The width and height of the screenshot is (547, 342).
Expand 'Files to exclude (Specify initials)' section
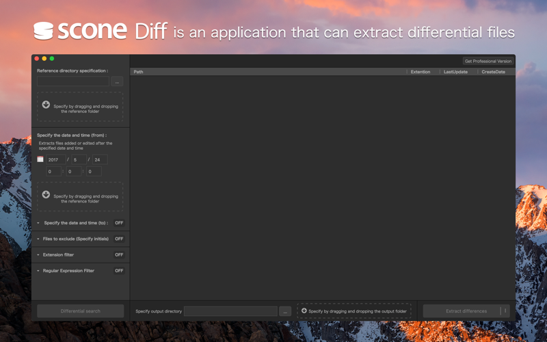pyautogui.click(x=38, y=239)
